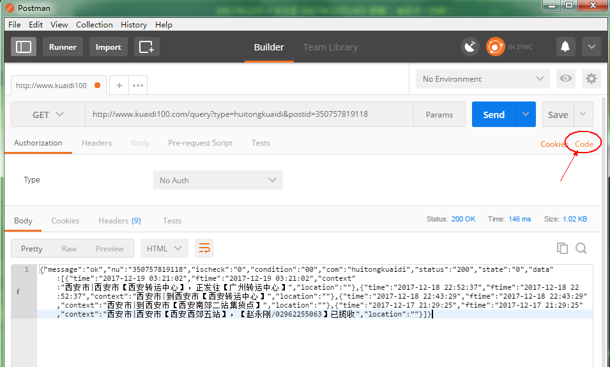
Task: Open the Code link
Action: (584, 144)
